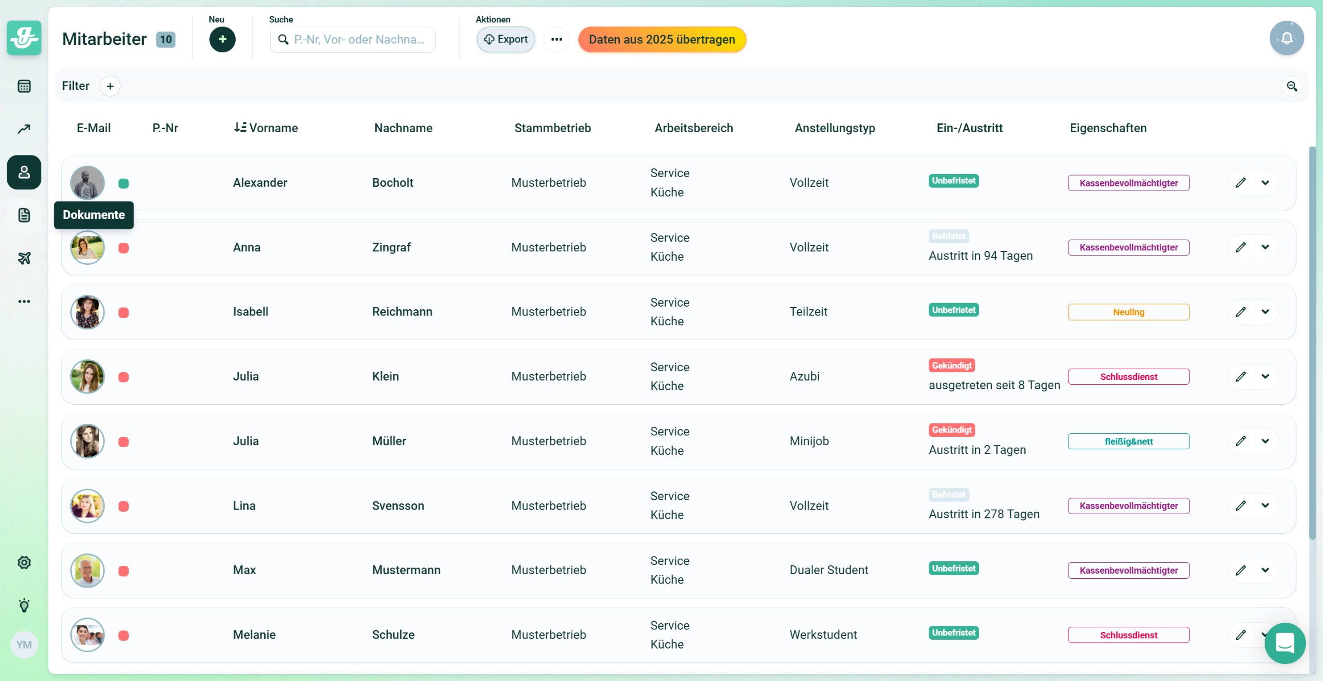This screenshot has width=1323, height=681.
Task: Sort by the Arbeitsbereich column header
Action: pos(694,128)
